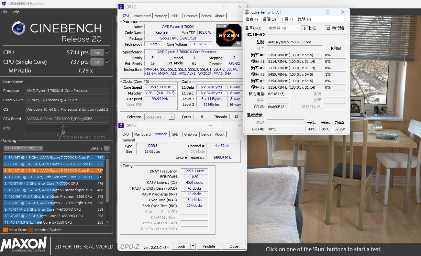The image size is (421, 256).
Task: Click Core Speed value 3597.74 MHz
Action: point(160,87)
